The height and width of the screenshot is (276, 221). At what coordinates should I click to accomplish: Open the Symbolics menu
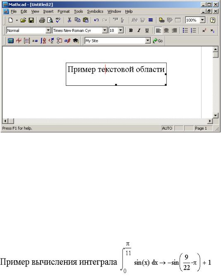(x=95, y=12)
